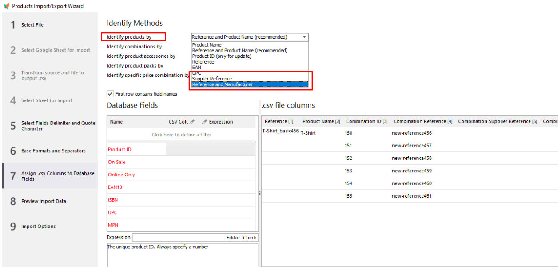558x267 pixels.
Task: Go to wizard step 1 Select File
Action: coord(32,25)
